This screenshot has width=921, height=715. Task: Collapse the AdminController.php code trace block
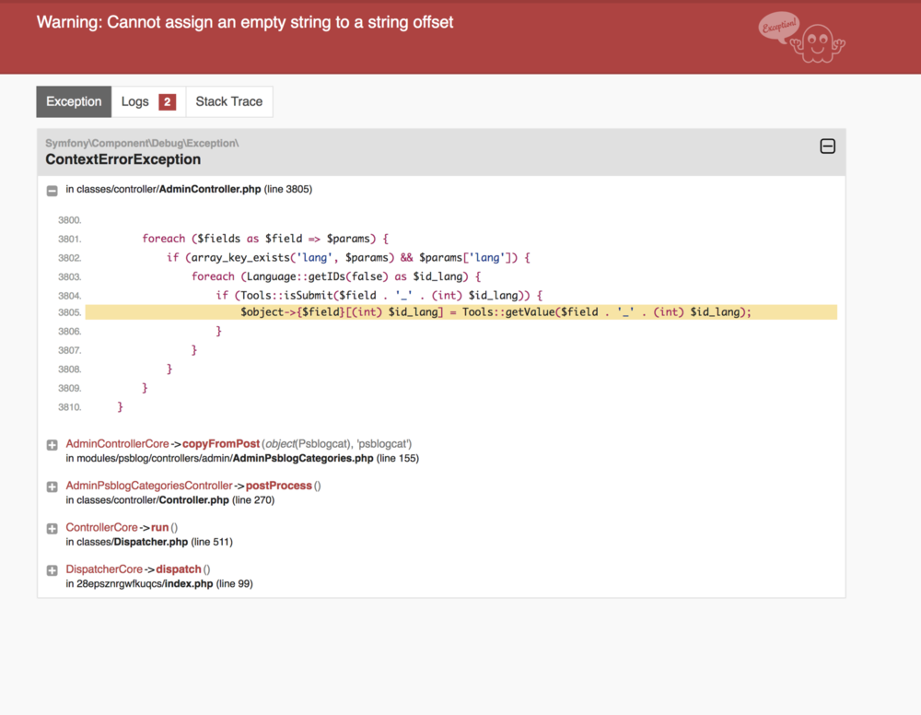[x=52, y=191]
